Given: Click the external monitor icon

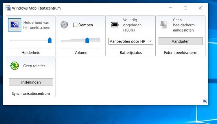Looking at the screenshot, I should click(164, 25).
